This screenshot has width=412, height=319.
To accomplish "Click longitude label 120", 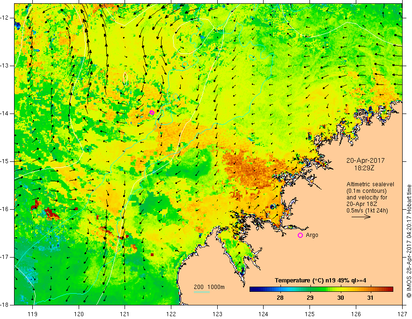I will tap(79, 314).
